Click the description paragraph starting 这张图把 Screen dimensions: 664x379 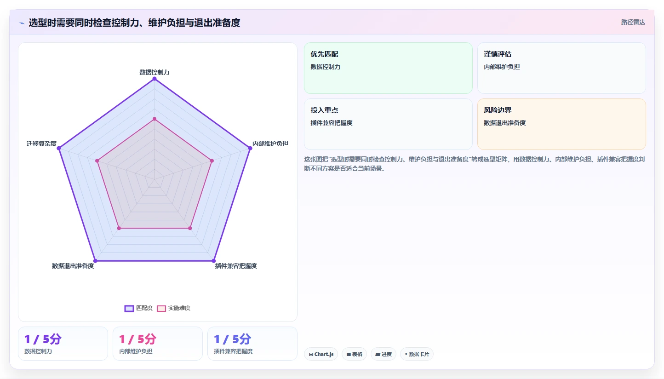coord(475,164)
